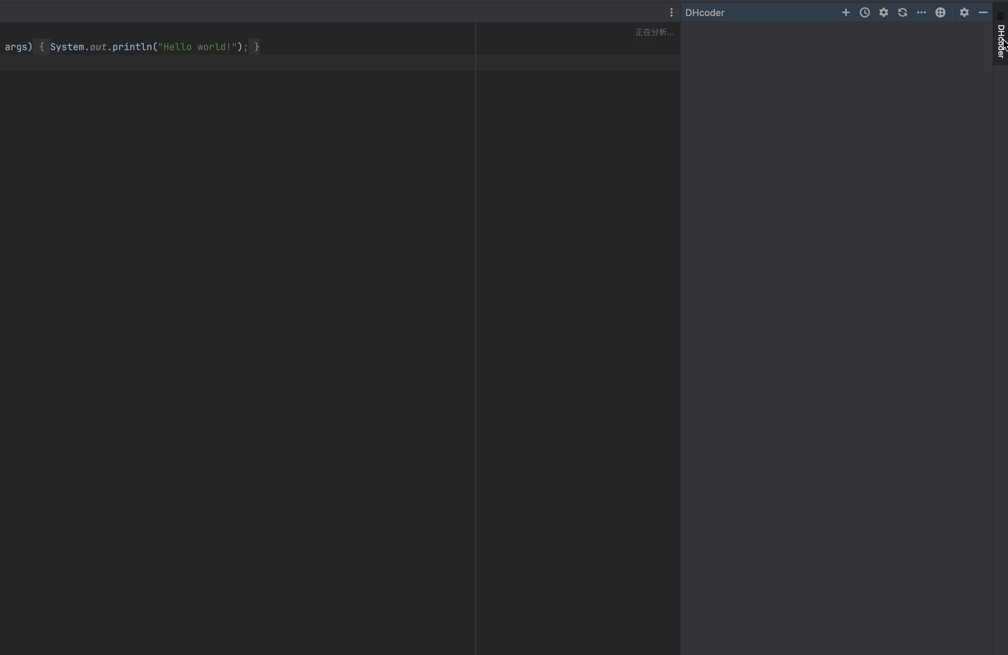
Task: Place cursor on the args parameter
Action: [x=16, y=47]
